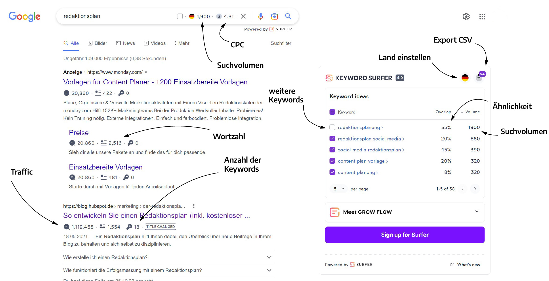Uncheck social media redaktionsplan checkbox
Image resolution: width=549 pixels, height=281 pixels.
pyautogui.click(x=332, y=150)
